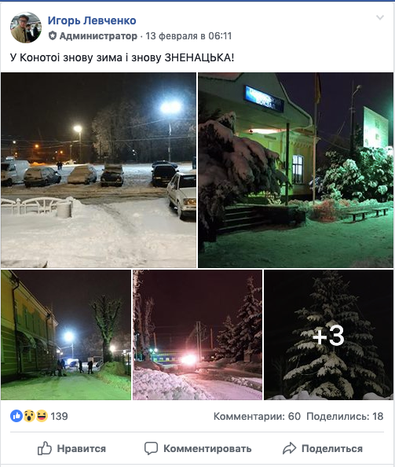This screenshot has width=395, height=467.
Task: Click the blue like reaction emoji
Action: point(16,416)
